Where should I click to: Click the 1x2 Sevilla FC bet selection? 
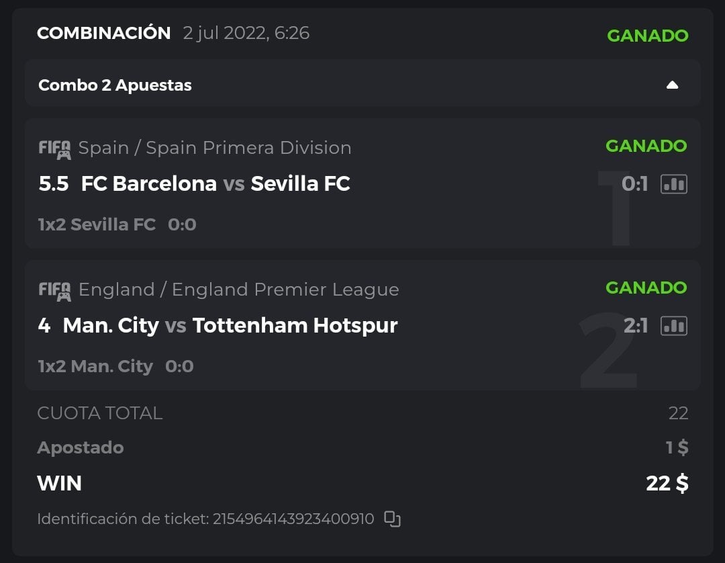tap(97, 224)
